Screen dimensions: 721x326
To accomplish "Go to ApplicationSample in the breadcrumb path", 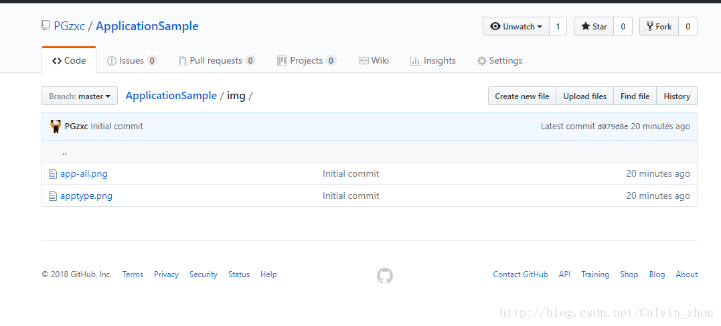I will pyautogui.click(x=171, y=96).
